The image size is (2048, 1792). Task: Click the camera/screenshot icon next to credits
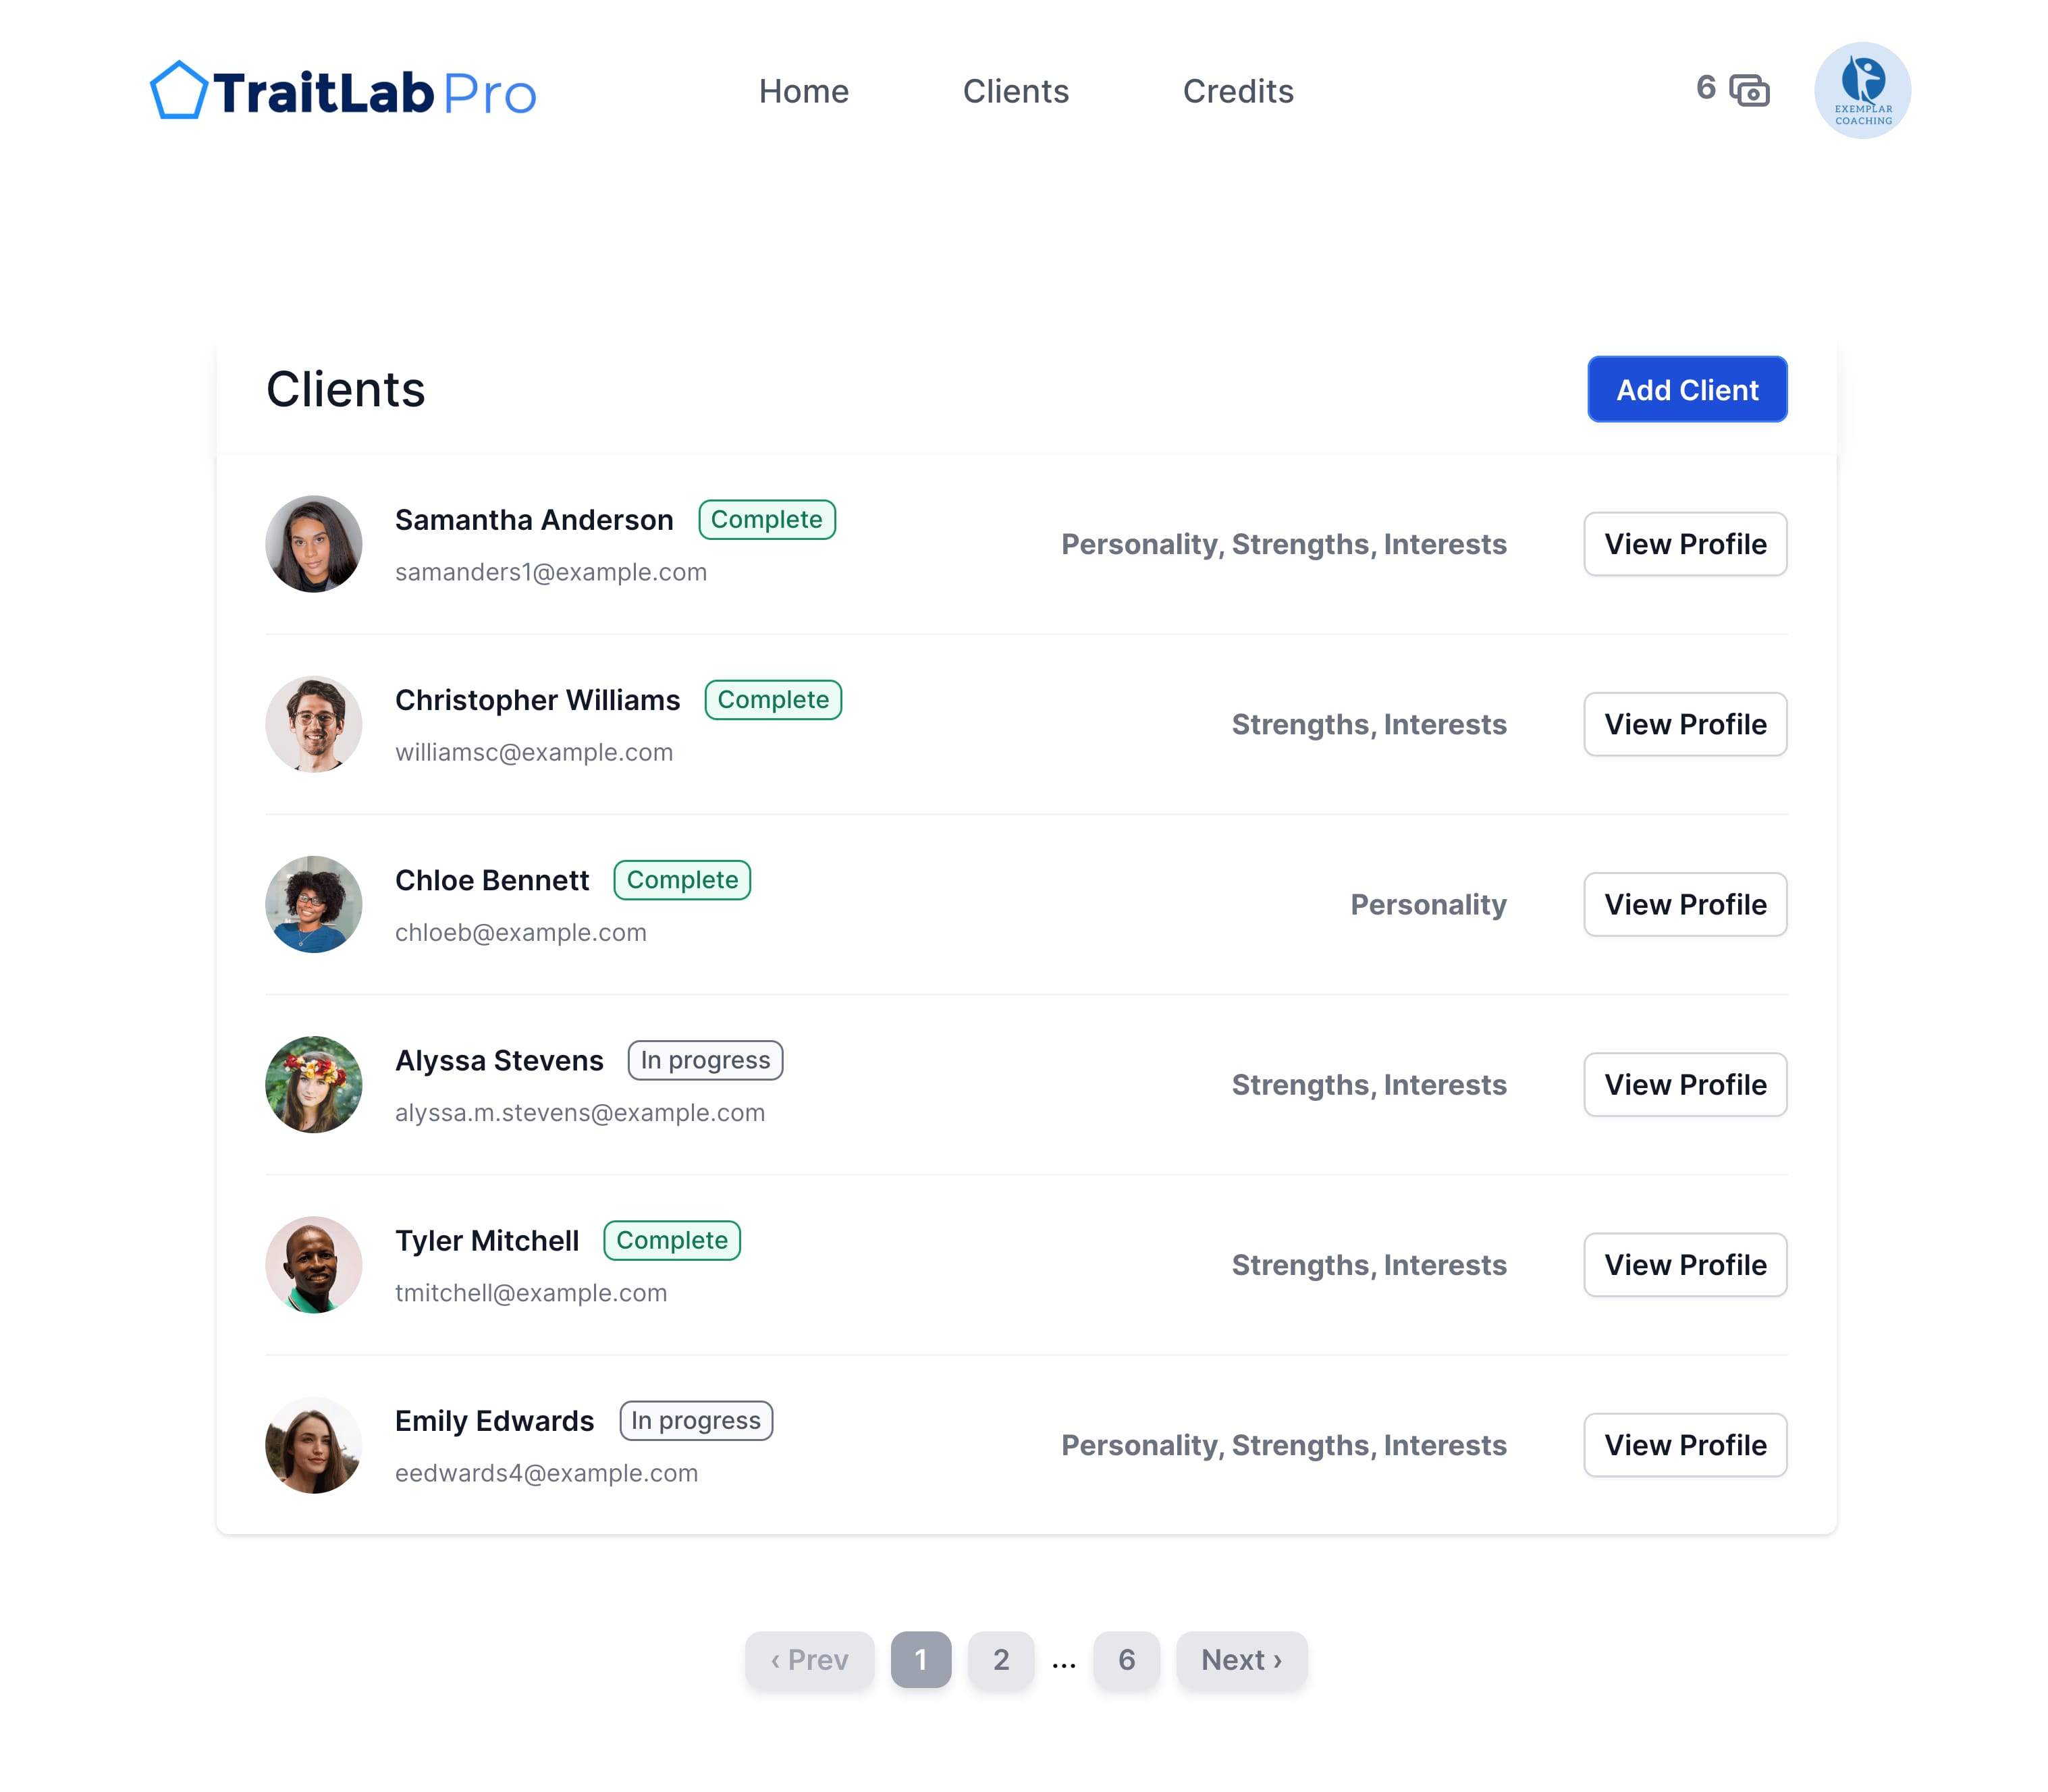coord(1750,90)
